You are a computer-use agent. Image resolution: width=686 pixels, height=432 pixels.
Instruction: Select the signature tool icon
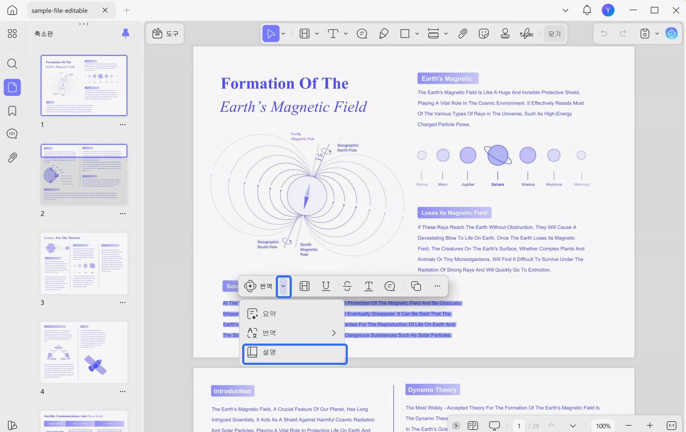point(527,33)
